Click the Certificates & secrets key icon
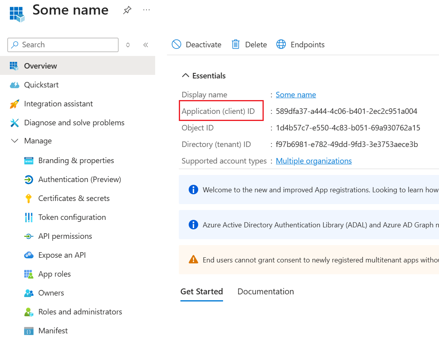Screen dimensions: 439x344 click(28, 199)
